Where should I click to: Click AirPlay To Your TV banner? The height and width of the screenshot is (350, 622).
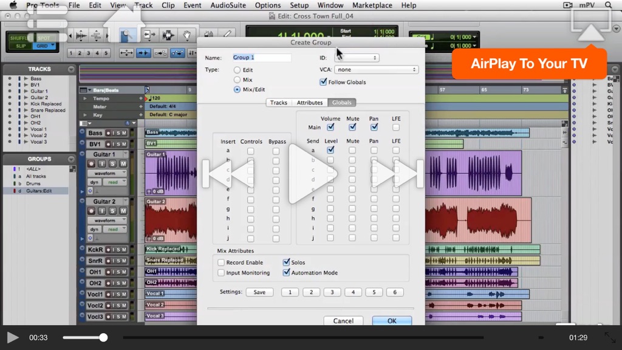(x=529, y=63)
